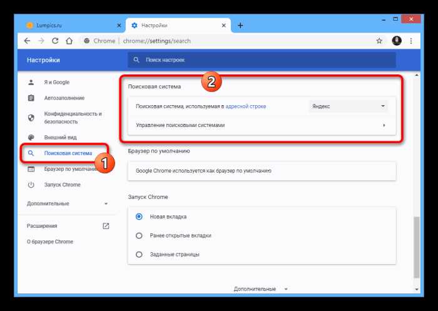
Task: Open the profile avatar icon
Action: click(397, 41)
